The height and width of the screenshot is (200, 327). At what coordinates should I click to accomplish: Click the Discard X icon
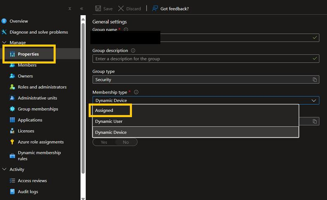121,9
